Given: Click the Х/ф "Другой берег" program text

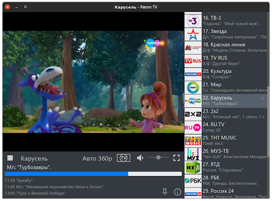Looking at the screenshot, I should (222, 64).
